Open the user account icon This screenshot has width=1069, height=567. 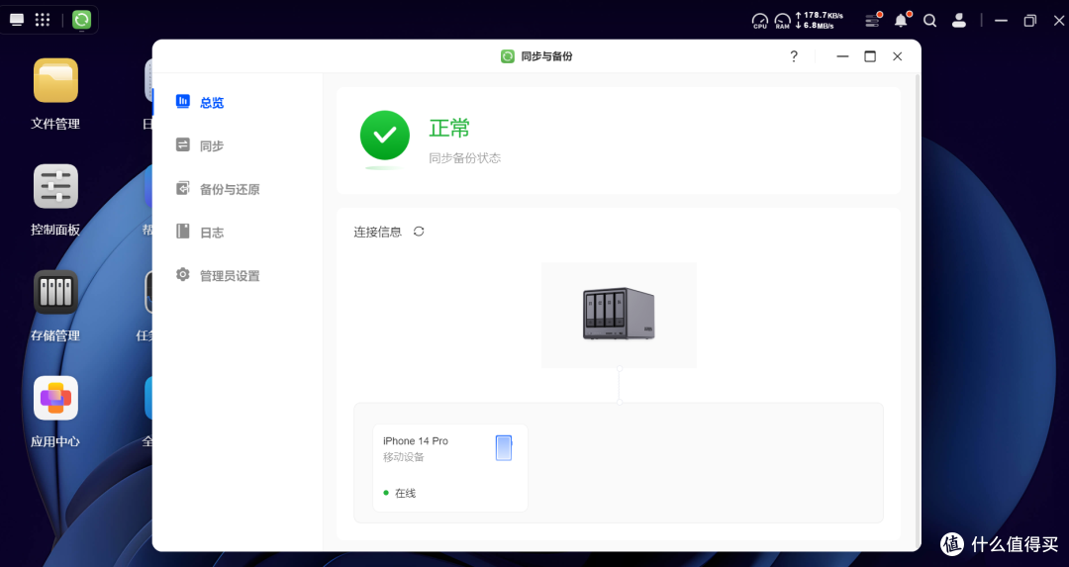(958, 21)
